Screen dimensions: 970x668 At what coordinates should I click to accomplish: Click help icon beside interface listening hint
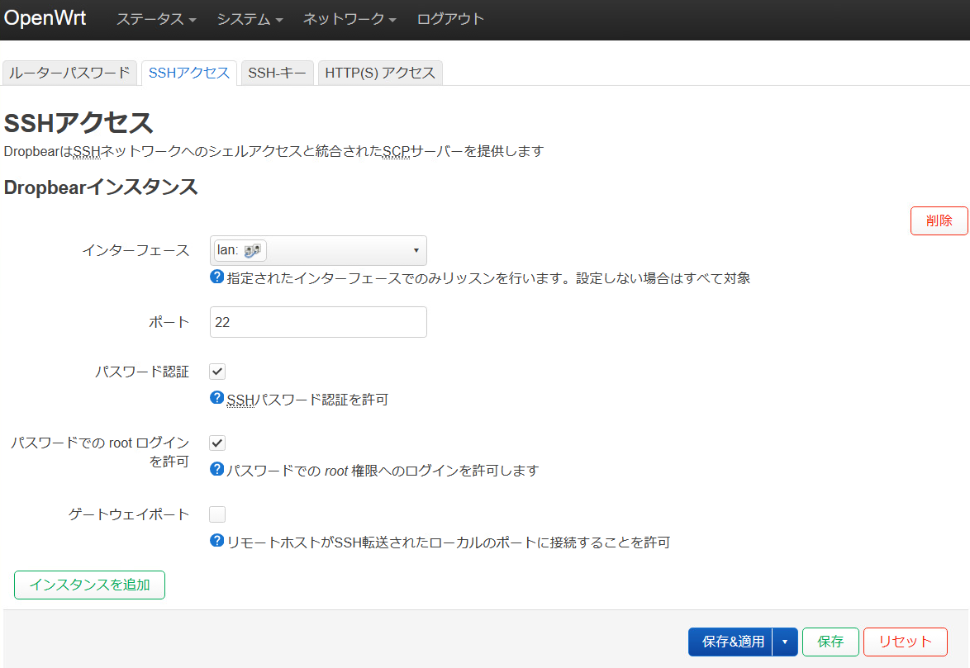point(217,277)
